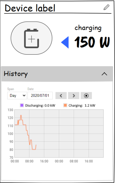This screenshot has width=115, height=183.
Task: Click the battery icon in the oval
Action: (31, 38)
